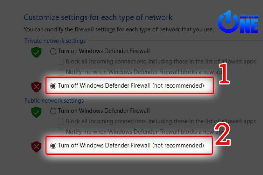Click the red shield icon under Public network settings
The height and width of the screenshot is (175, 263).
37,146
